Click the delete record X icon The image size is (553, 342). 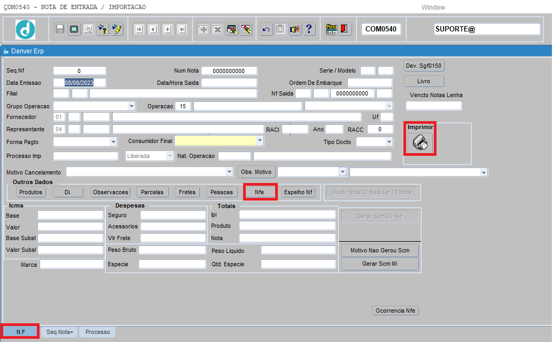pyautogui.click(x=217, y=29)
